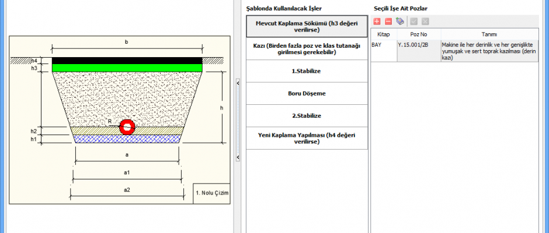Choose the 1.Stabilize work item
549x233 pixels.
pyautogui.click(x=307, y=71)
